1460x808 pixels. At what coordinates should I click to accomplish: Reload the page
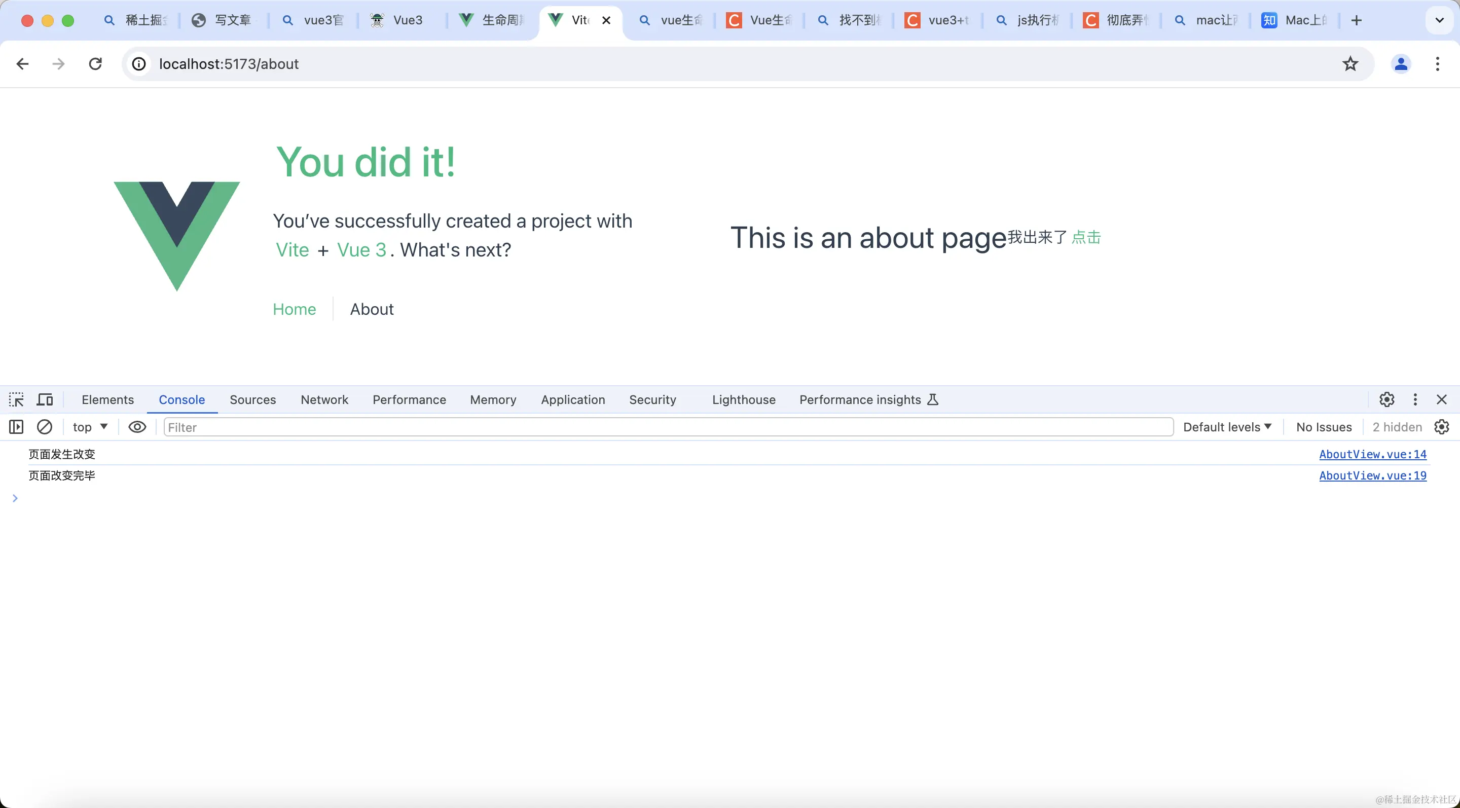tap(95, 63)
